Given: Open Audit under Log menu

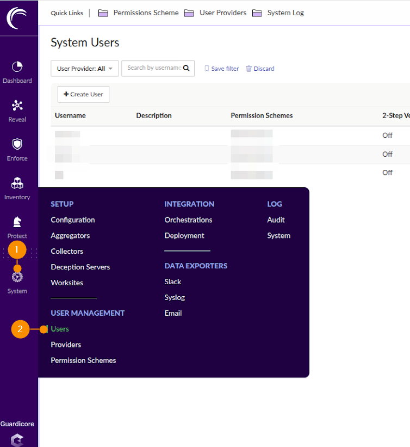Looking at the screenshot, I should pos(276,220).
